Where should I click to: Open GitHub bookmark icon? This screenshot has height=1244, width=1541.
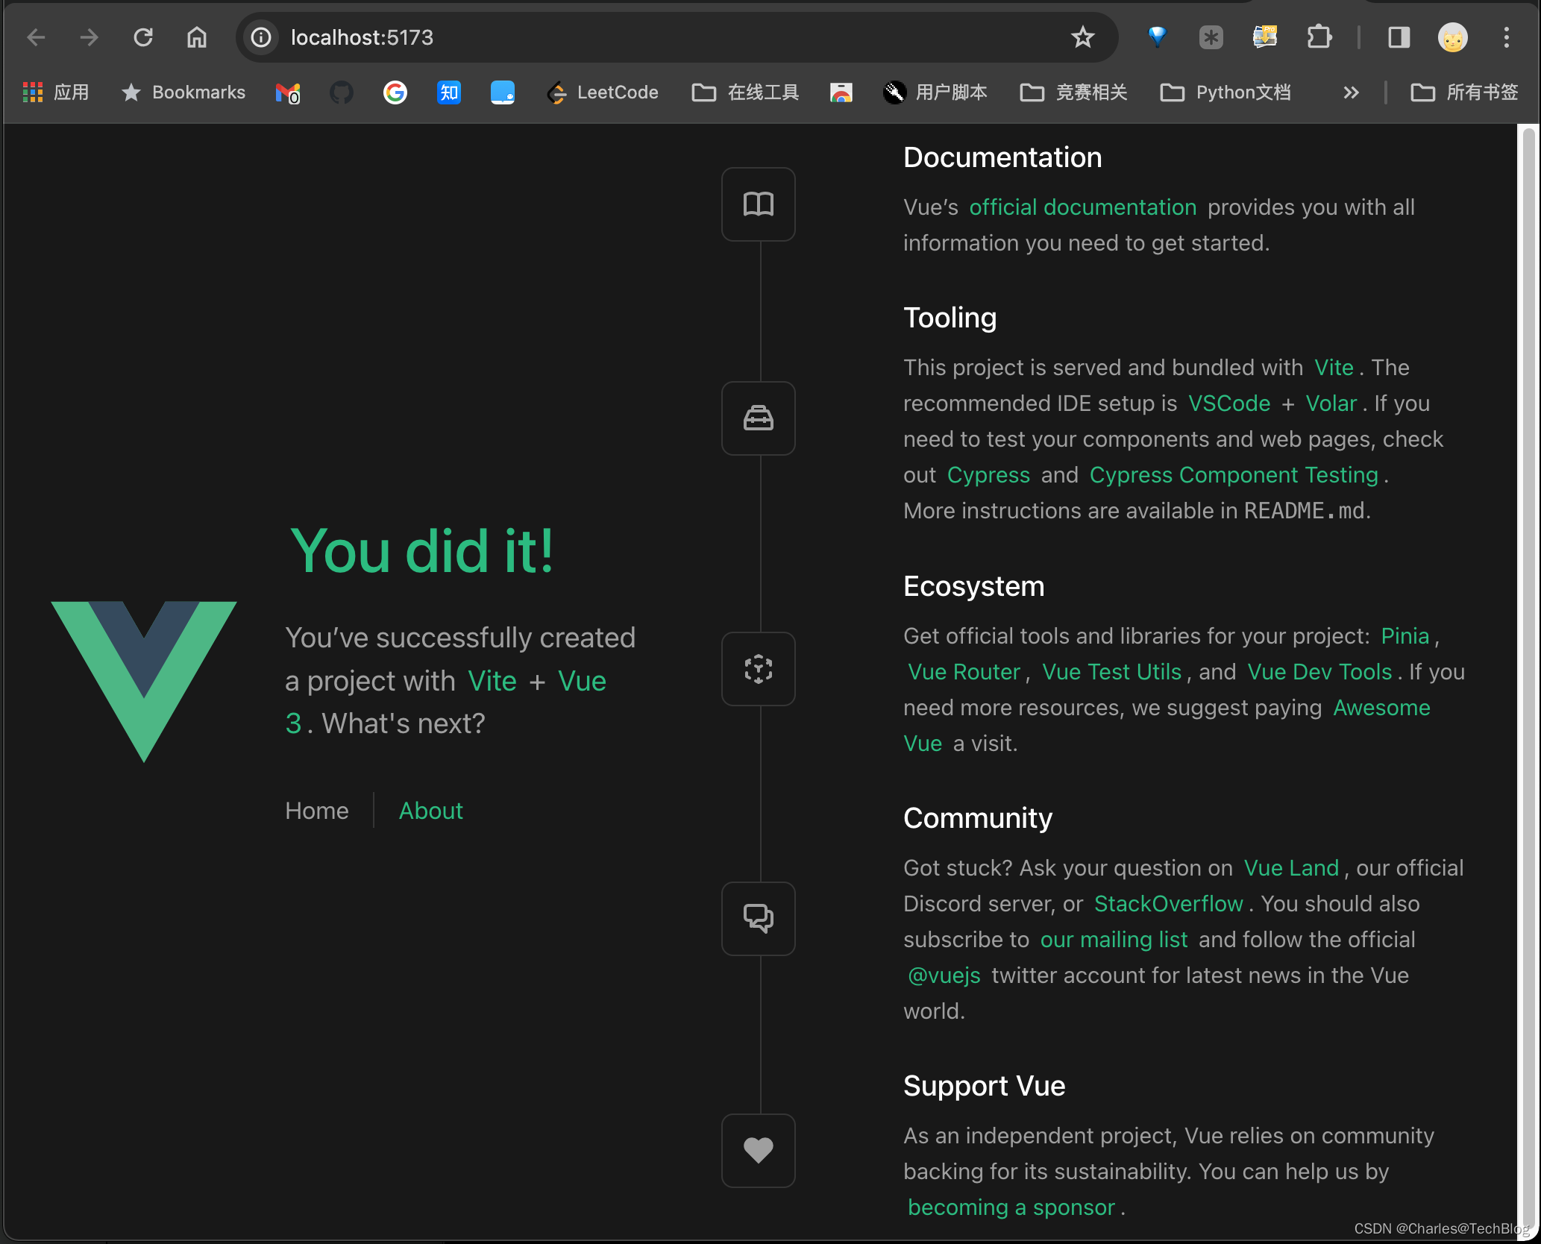click(x=342, y=92)
